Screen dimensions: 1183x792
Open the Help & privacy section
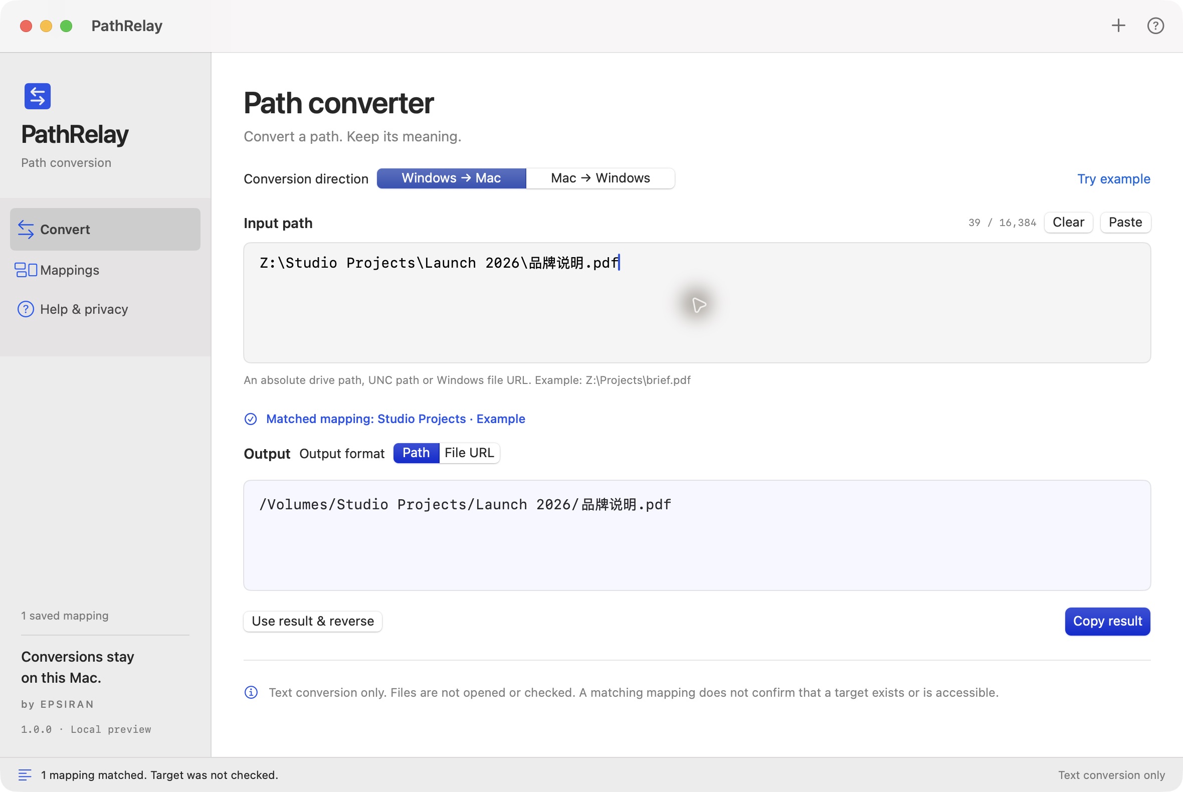point(105,309)
